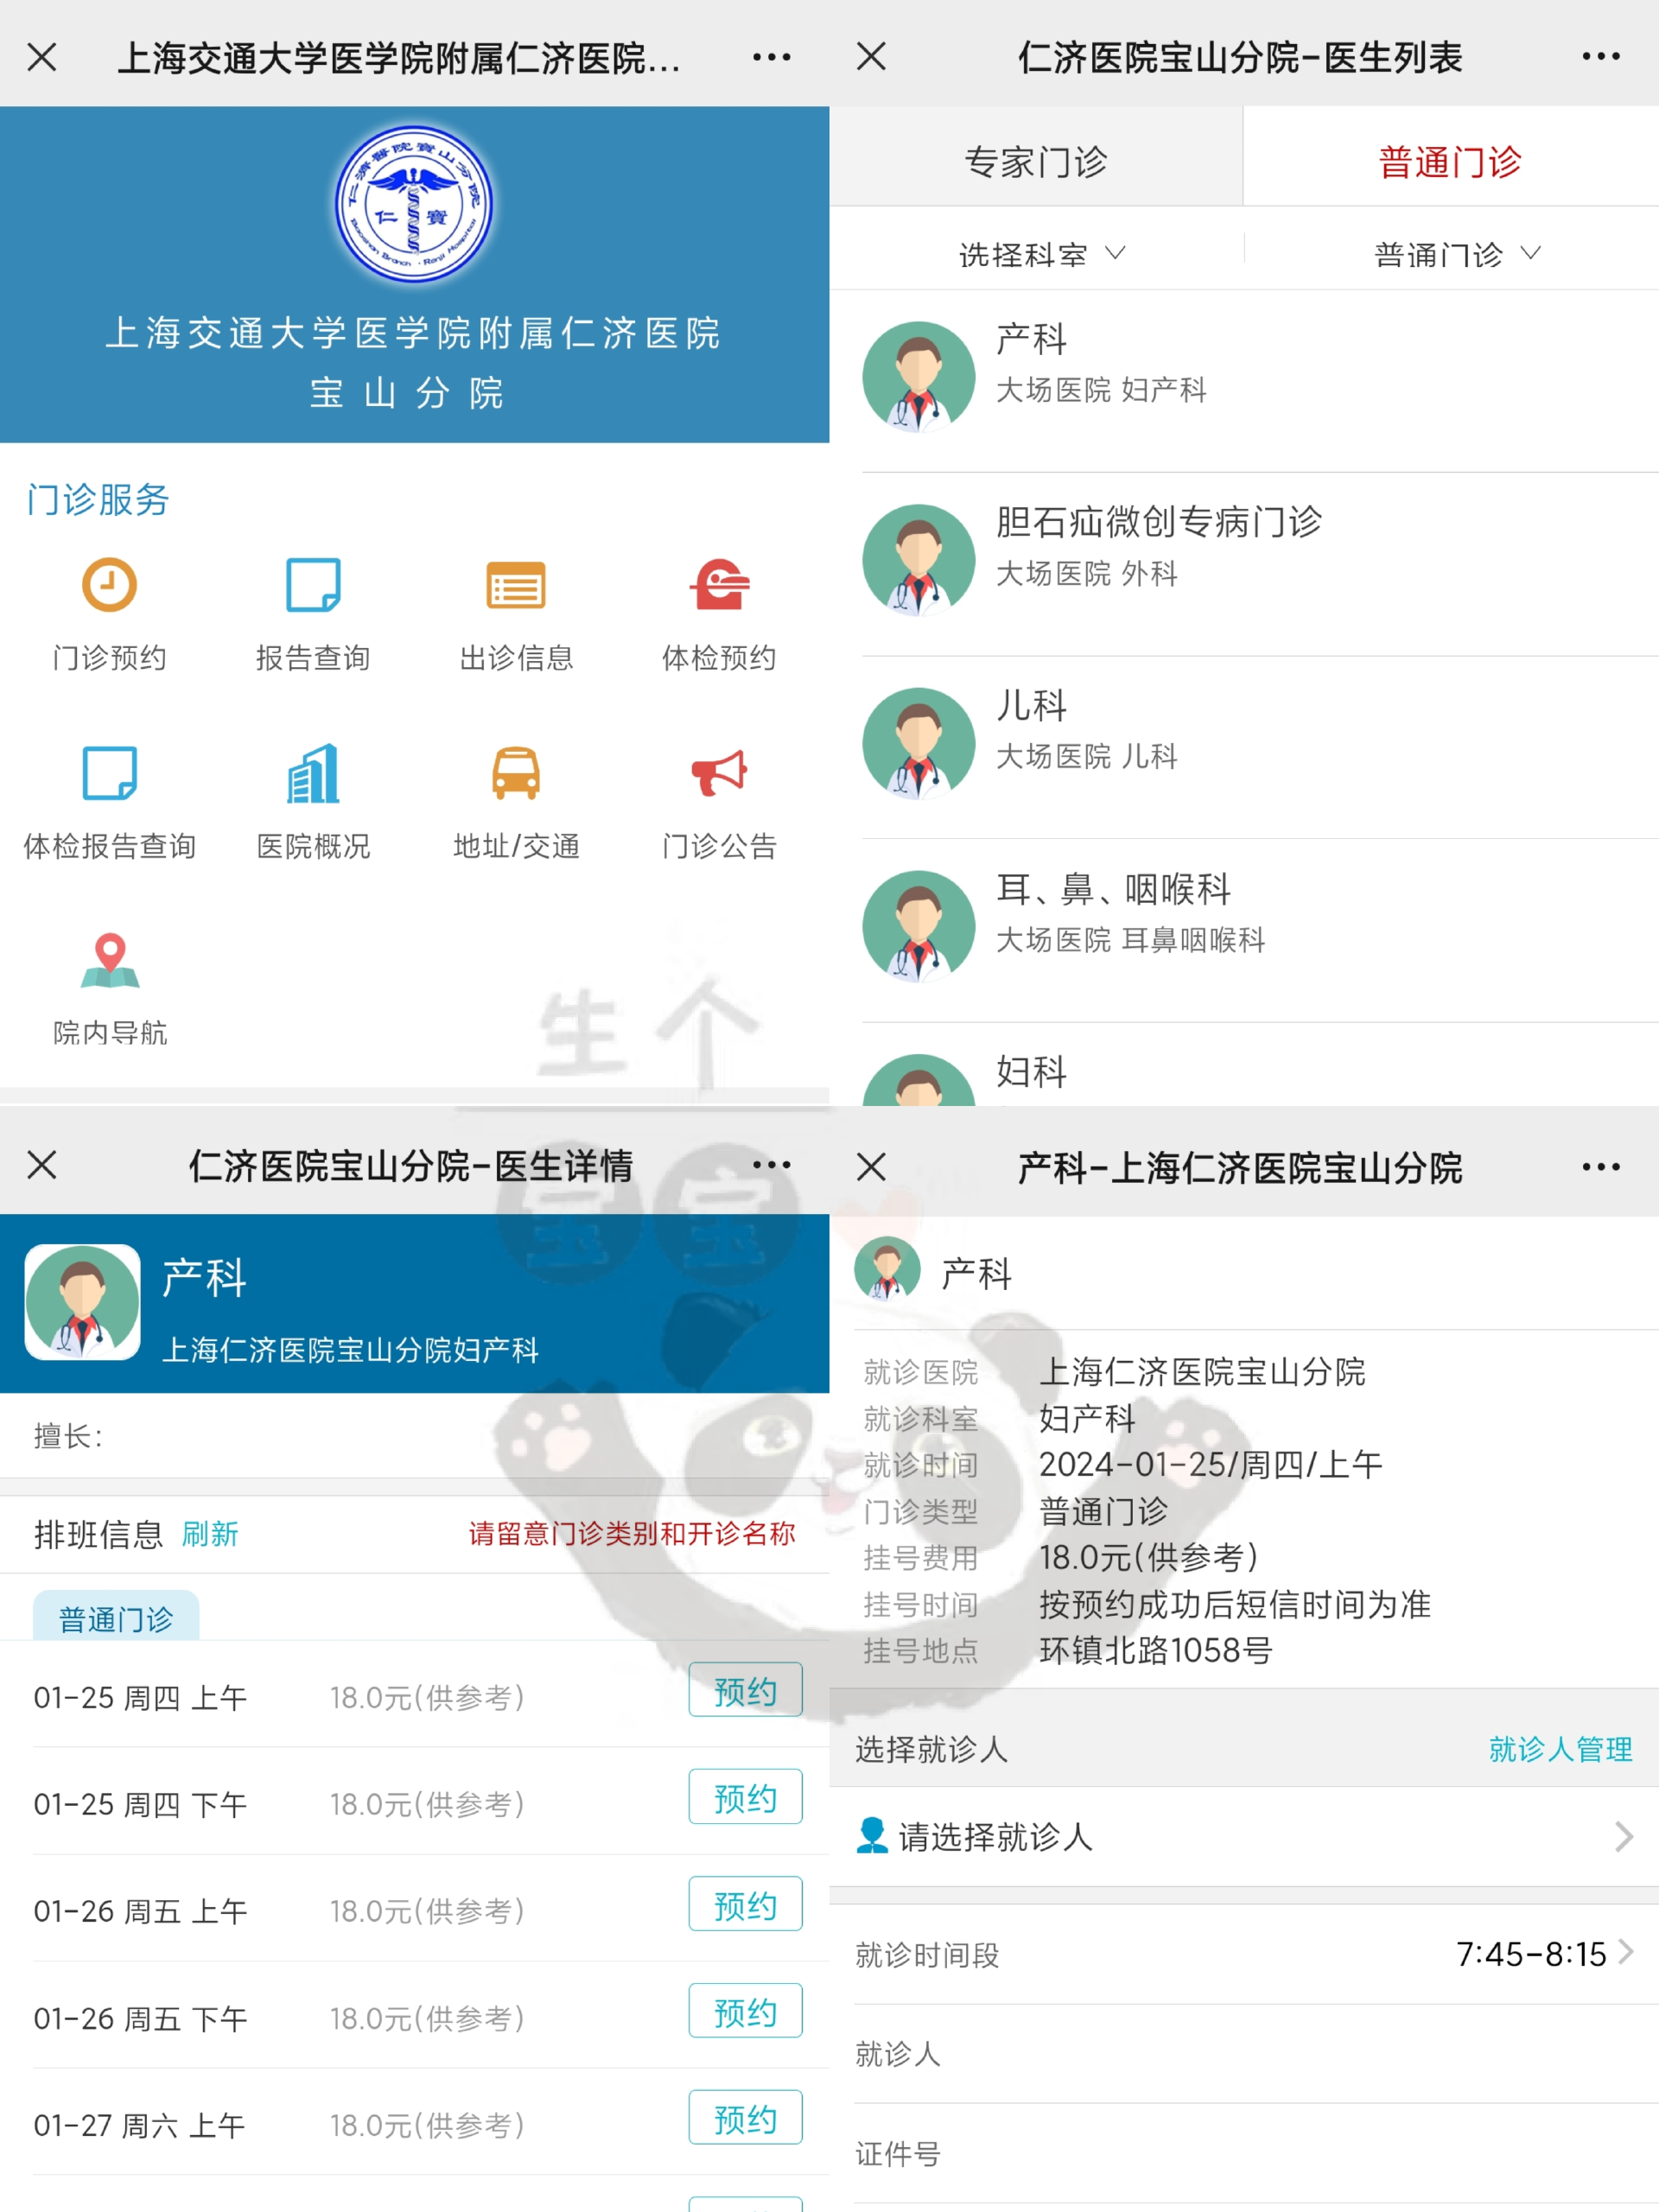Open 医院概况 building icon
The width and height of the screenshot is (1659, 2212).
click(x=313, y=772)
